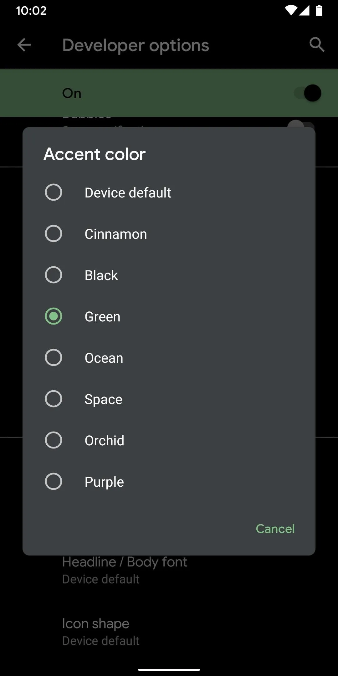Tap the Accent color dialog title
Image resolution: width=338 pixels, height=676 pixels.
point(95,154)
